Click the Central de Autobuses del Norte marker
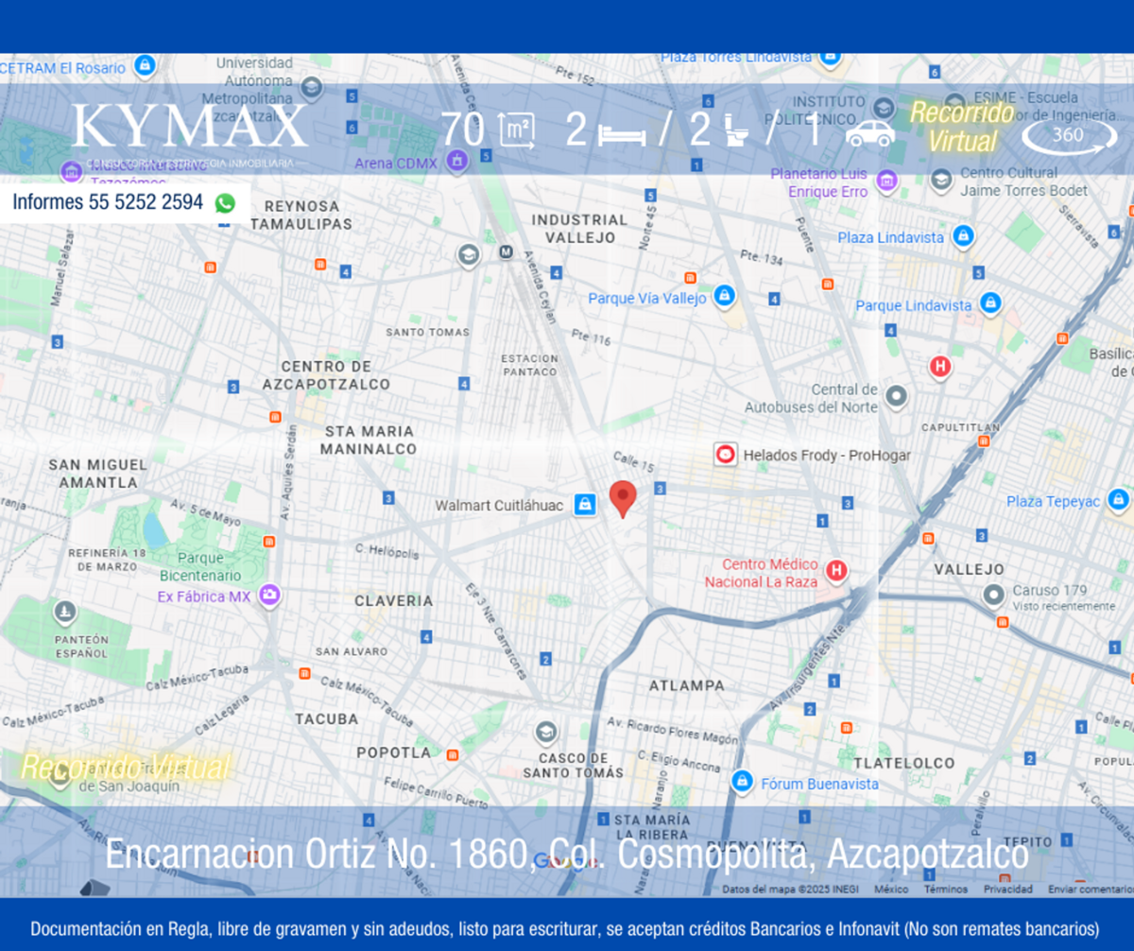 [896, 397]
